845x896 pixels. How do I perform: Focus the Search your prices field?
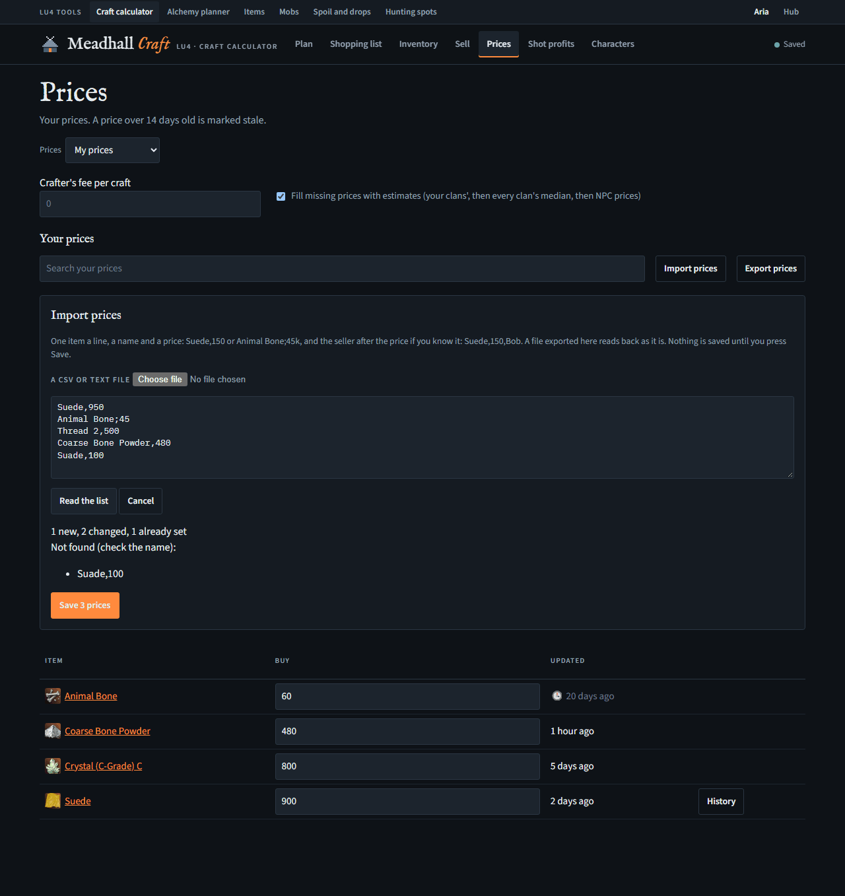point(342,269)
